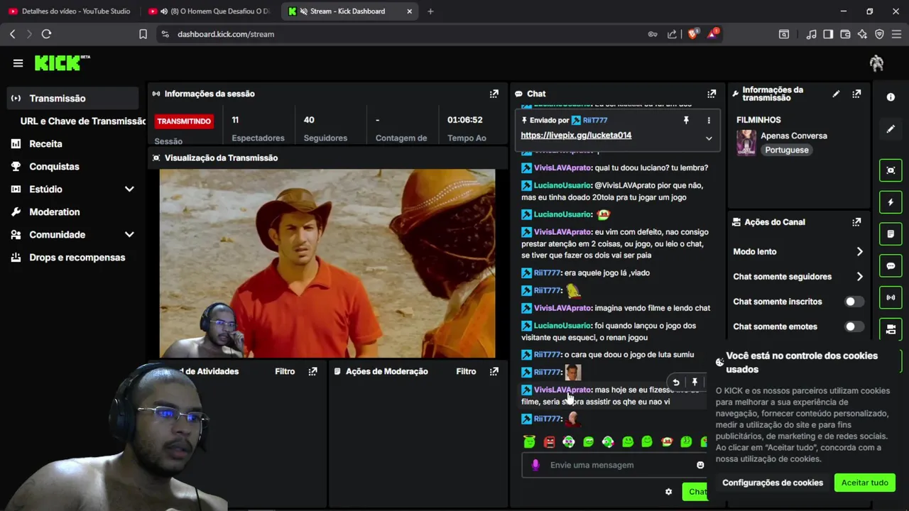This screenshot has height=511, width=909.
Task: Select Transmissão in the sidebar
Action: pos(72,98)
